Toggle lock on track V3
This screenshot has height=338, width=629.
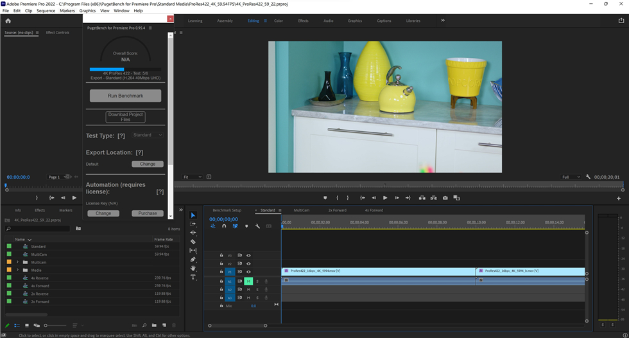click(x=221, y=255)
